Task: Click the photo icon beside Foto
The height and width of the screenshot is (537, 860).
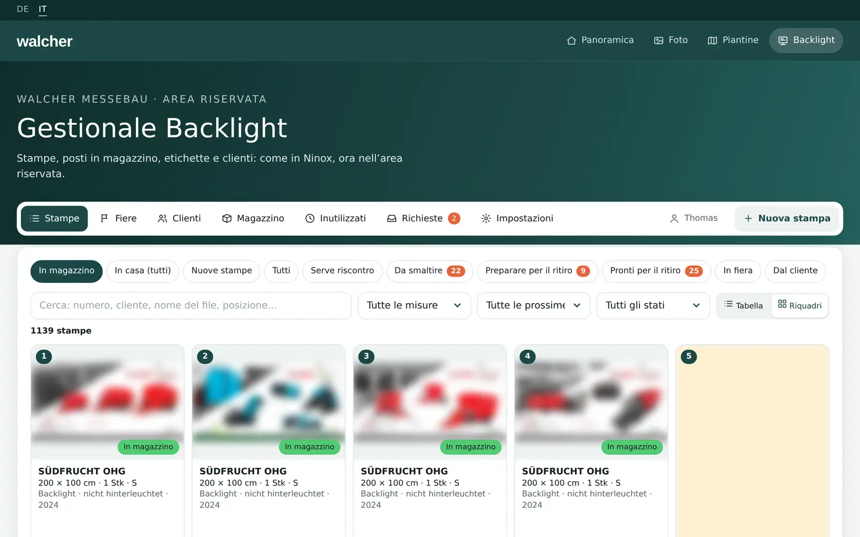Action: [x=658, y=40]
